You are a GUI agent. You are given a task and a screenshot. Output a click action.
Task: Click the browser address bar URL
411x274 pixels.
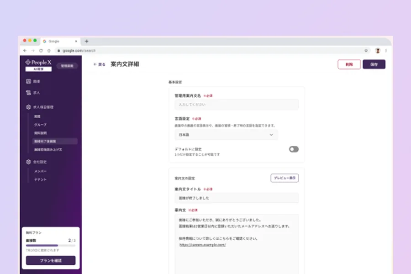[79, 51]
